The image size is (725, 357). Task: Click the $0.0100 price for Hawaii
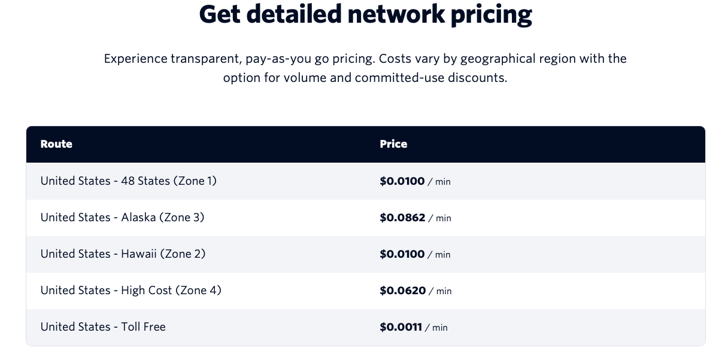point(402,254)
